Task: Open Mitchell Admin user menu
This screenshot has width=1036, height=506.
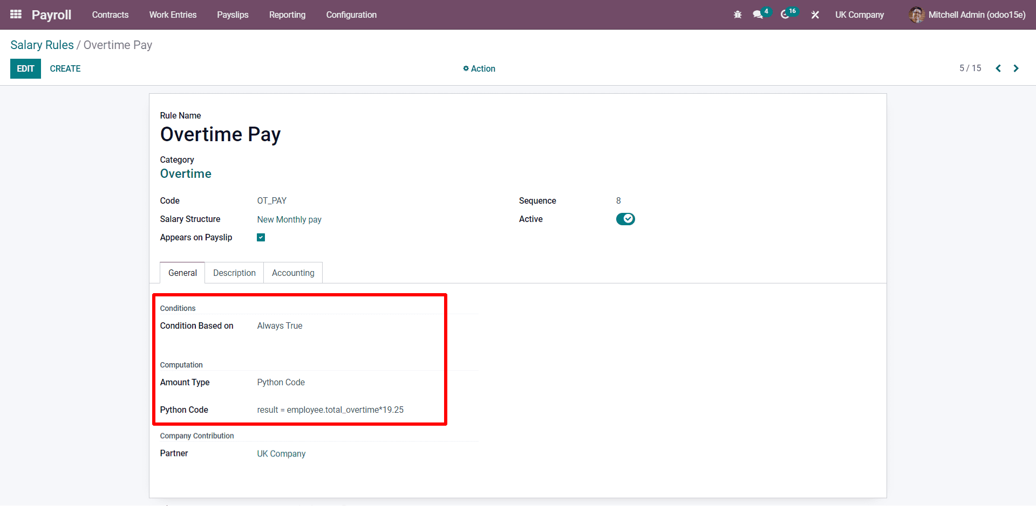Action: coord(967,15)
